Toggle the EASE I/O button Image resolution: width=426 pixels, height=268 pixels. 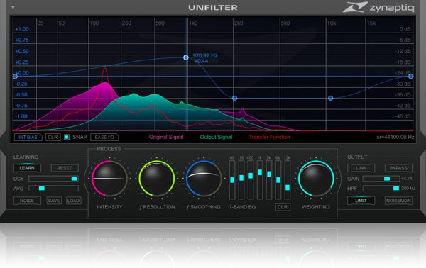(x=104, y=138)
